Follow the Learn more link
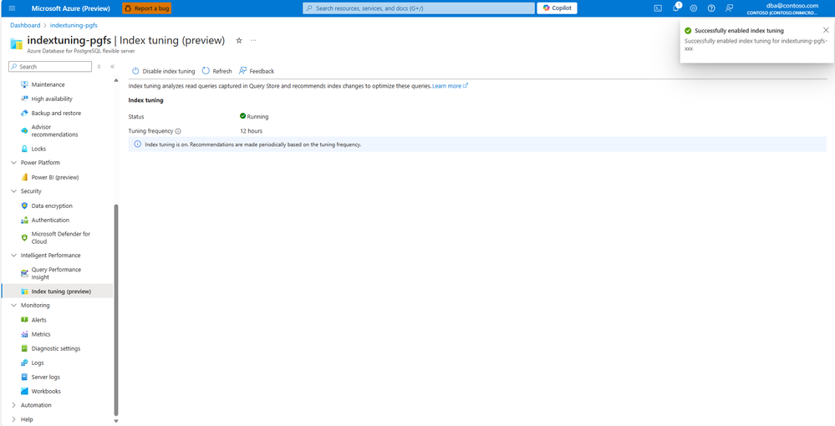 pyautogui.click(x=450, y=86)
